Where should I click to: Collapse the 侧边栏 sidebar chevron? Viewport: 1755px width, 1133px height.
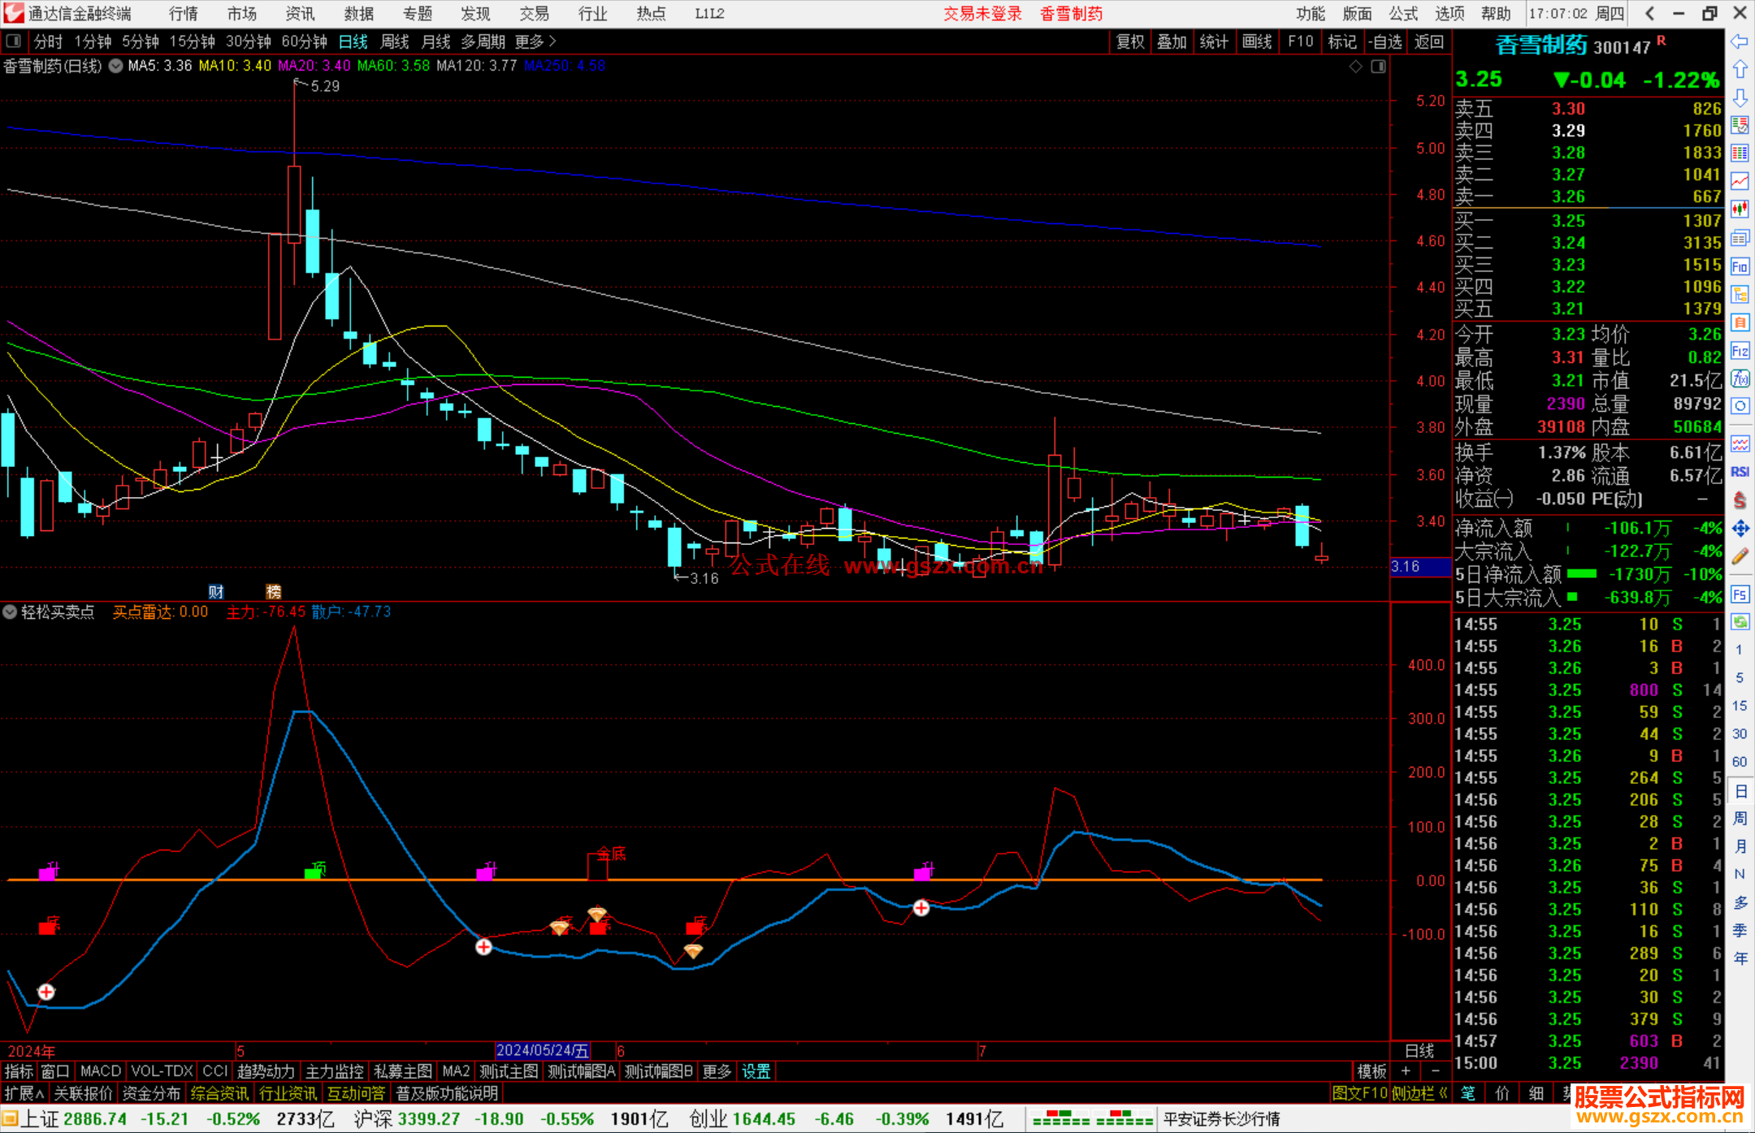coord(1442,1093)
